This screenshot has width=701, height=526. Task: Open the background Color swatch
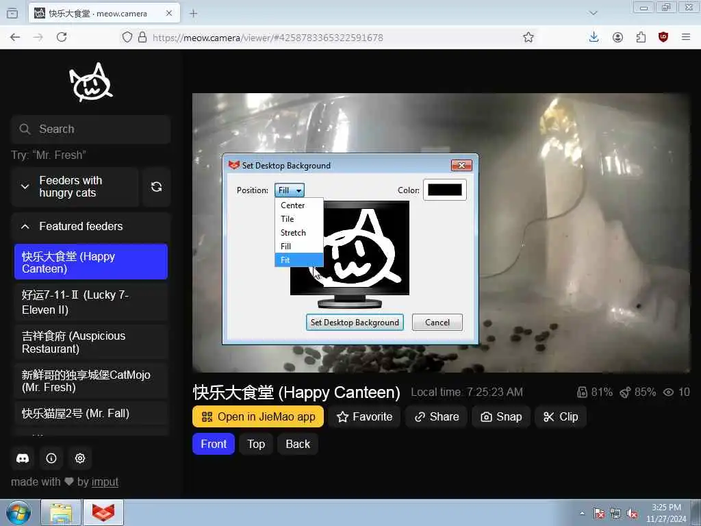click(x=445, y=190)
